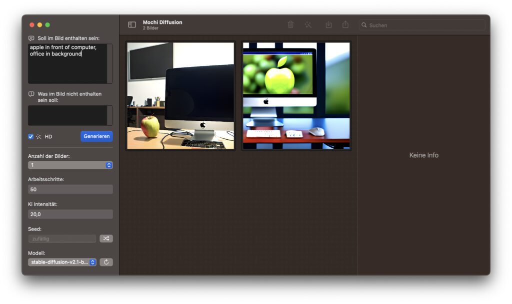Click the negative prompt text box
This screenshot has height=304, width=512.
click(67, 115)
